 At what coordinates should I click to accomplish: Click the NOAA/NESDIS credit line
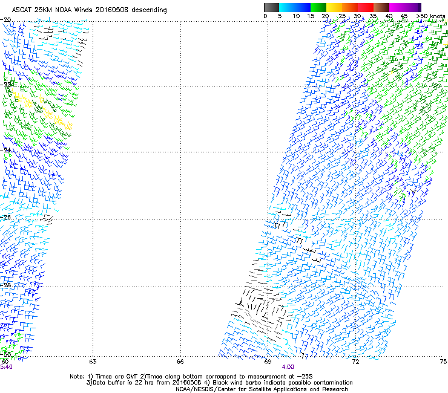tap(262, 389)
